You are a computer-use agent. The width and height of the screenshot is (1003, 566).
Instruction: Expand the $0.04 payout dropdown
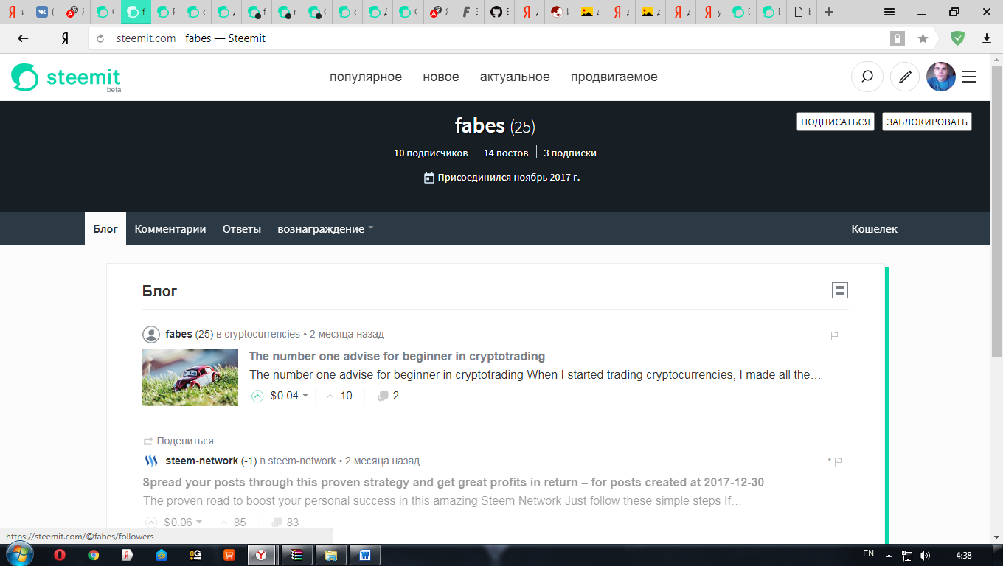pyautogui.click(x=305, y=396)
